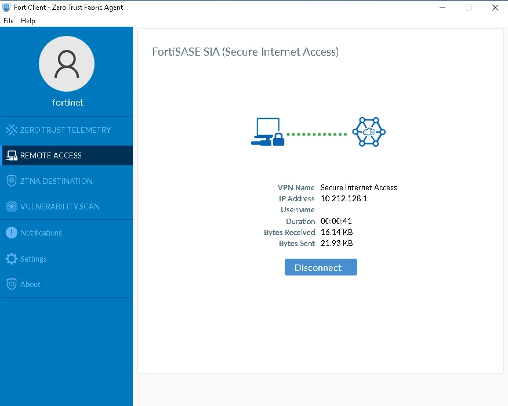
Task: Click the Notifications exclamation icon
Action: point(12,233)
